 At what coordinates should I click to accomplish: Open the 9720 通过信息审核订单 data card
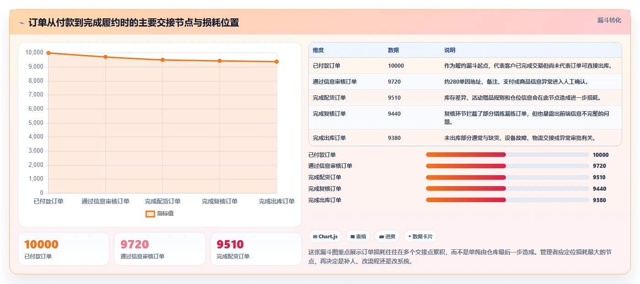(x=160, y=249)
